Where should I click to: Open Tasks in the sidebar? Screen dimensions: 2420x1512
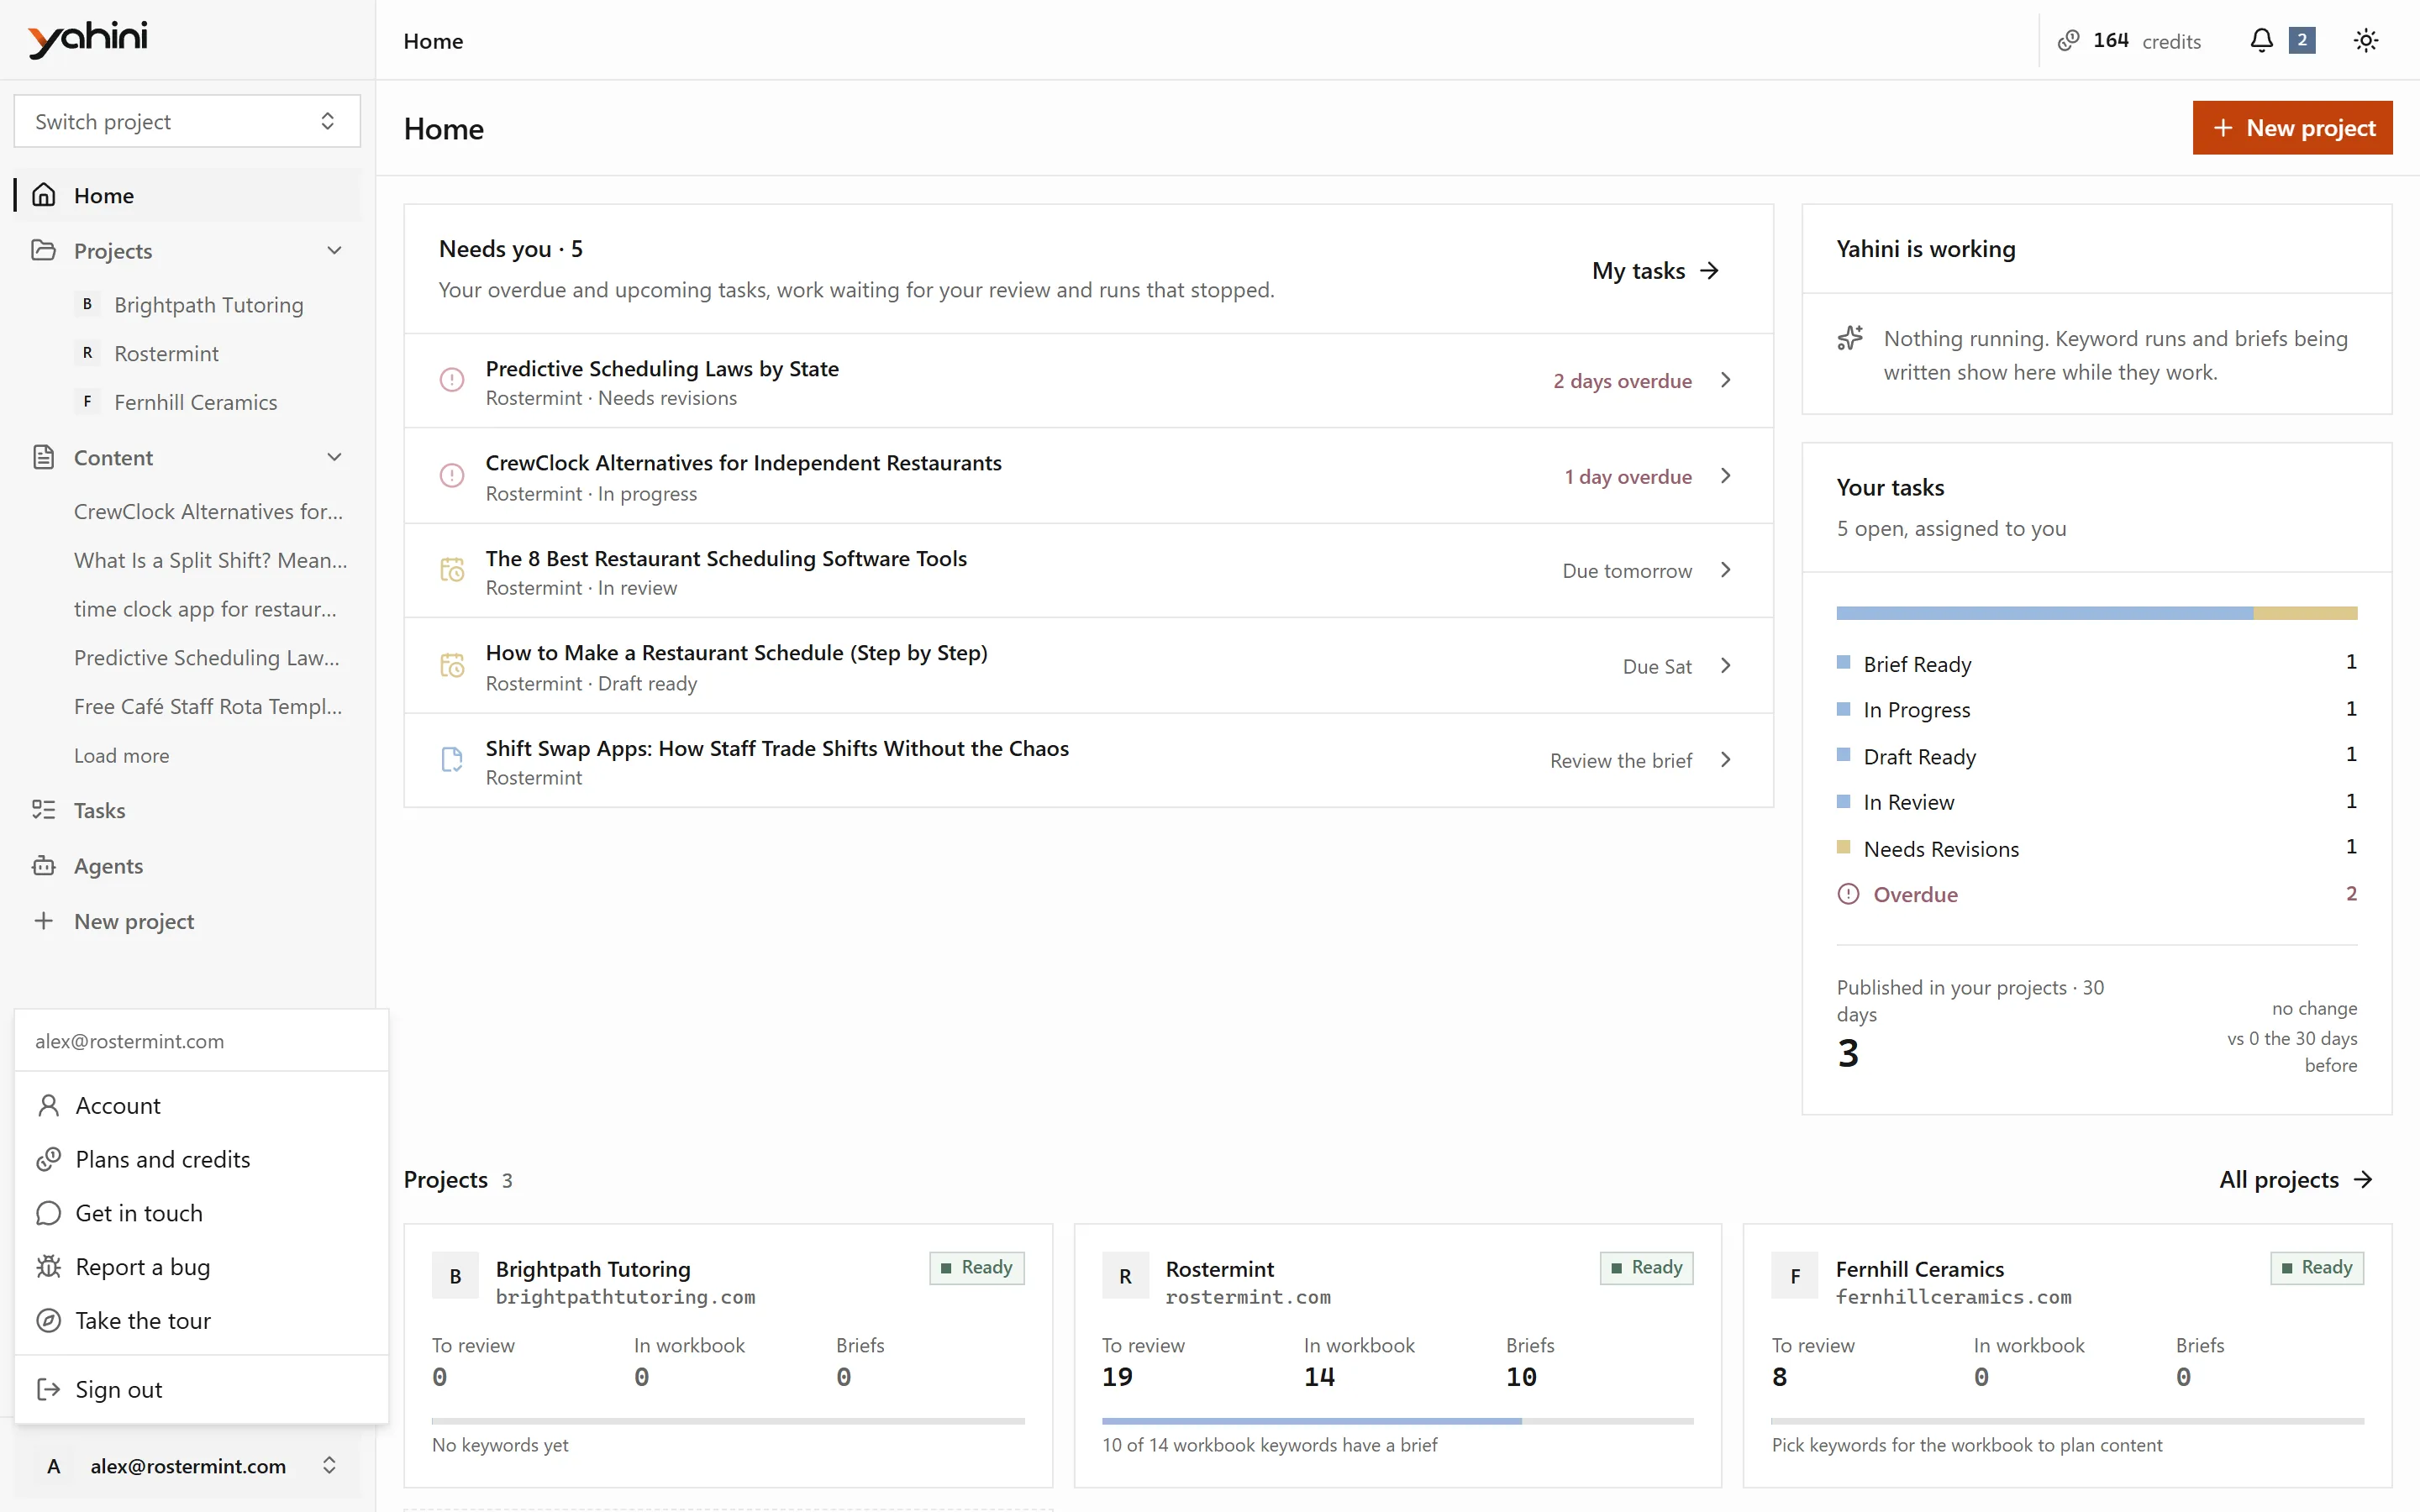(187, 810)
